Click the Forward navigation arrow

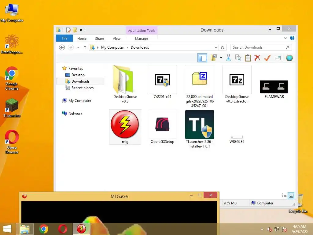tap(71, 47)
